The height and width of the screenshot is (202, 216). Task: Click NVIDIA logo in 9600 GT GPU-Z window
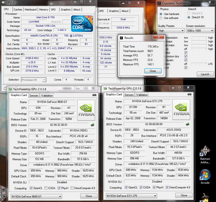click(x=86, y=110)
